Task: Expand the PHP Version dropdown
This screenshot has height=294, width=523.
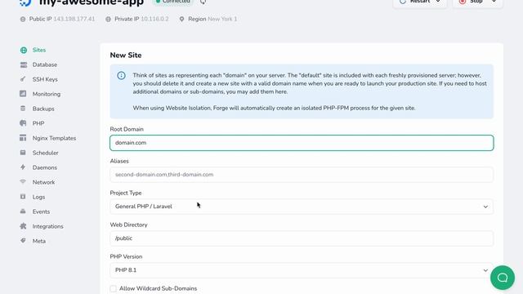Action: coord(302,270)
